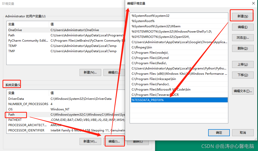Confirm with the 确定 button
The height and width of the screenshot is (151, 258).
point(219,133)
